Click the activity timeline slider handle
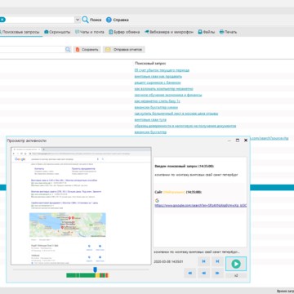 coord(95,269)
